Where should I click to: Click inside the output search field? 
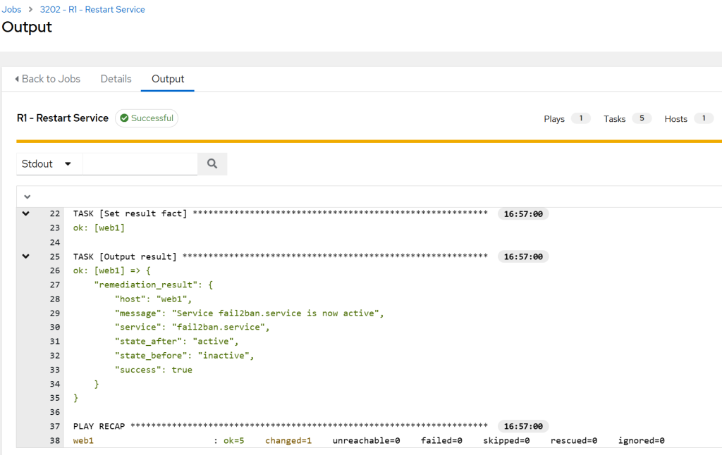click(140, 163)
